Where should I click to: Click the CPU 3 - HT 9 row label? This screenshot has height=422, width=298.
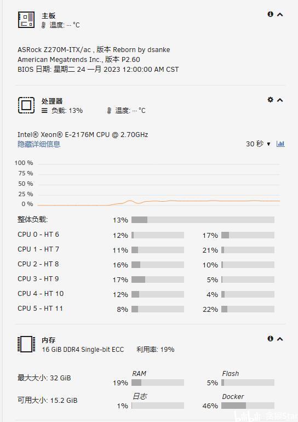point(38,279)
